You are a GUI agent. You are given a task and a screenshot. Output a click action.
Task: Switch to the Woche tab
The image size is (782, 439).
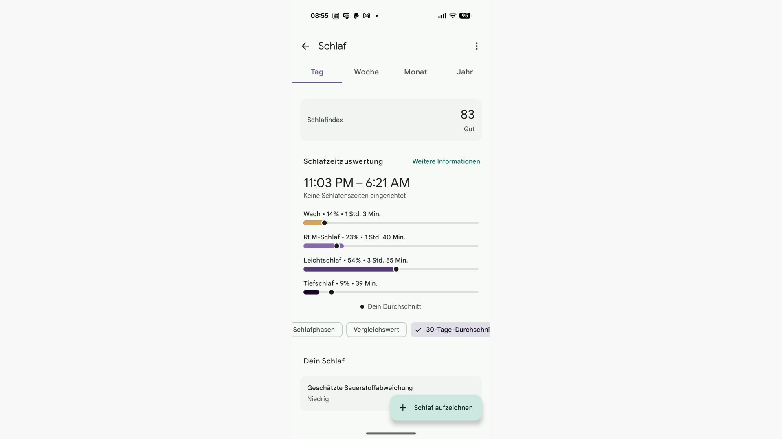[x=366, y=72]
